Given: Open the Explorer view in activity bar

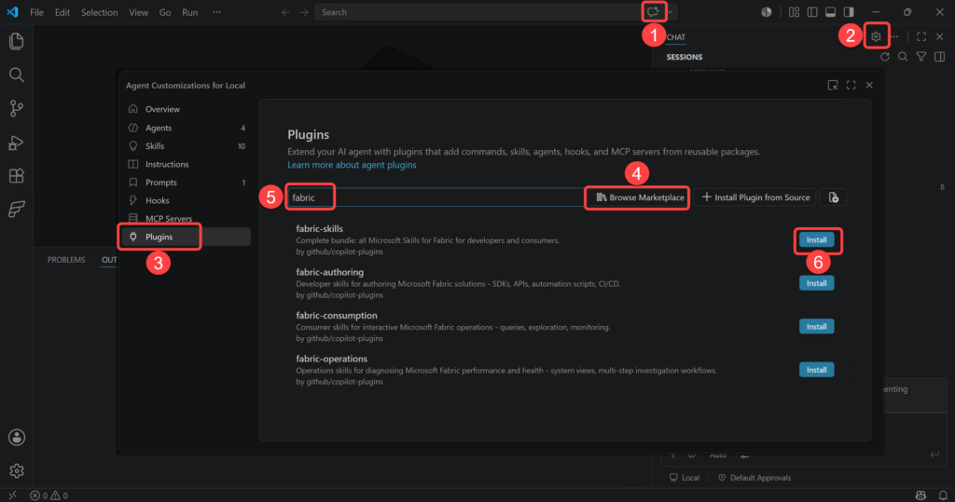Looking at the screenshot, I should pyautogui.click(x=17, y=41).
